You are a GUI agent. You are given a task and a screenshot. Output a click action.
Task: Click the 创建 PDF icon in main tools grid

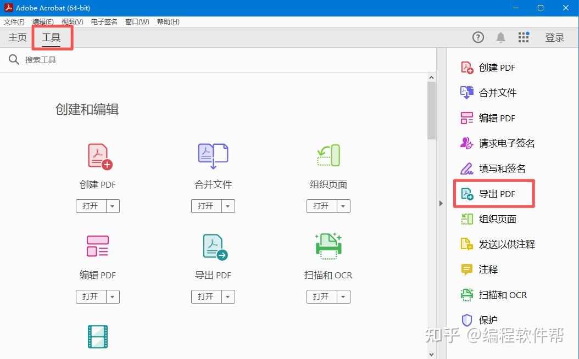pos(99,156)
